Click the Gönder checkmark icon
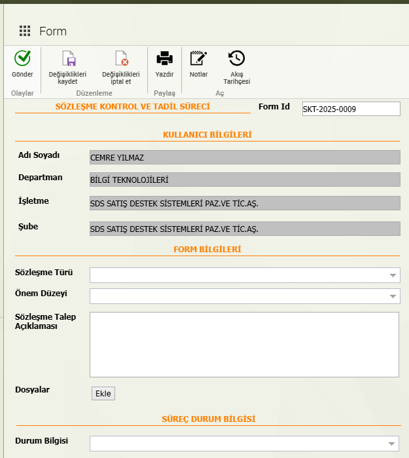This screenshot has width=409, height=458. [22, 59]
